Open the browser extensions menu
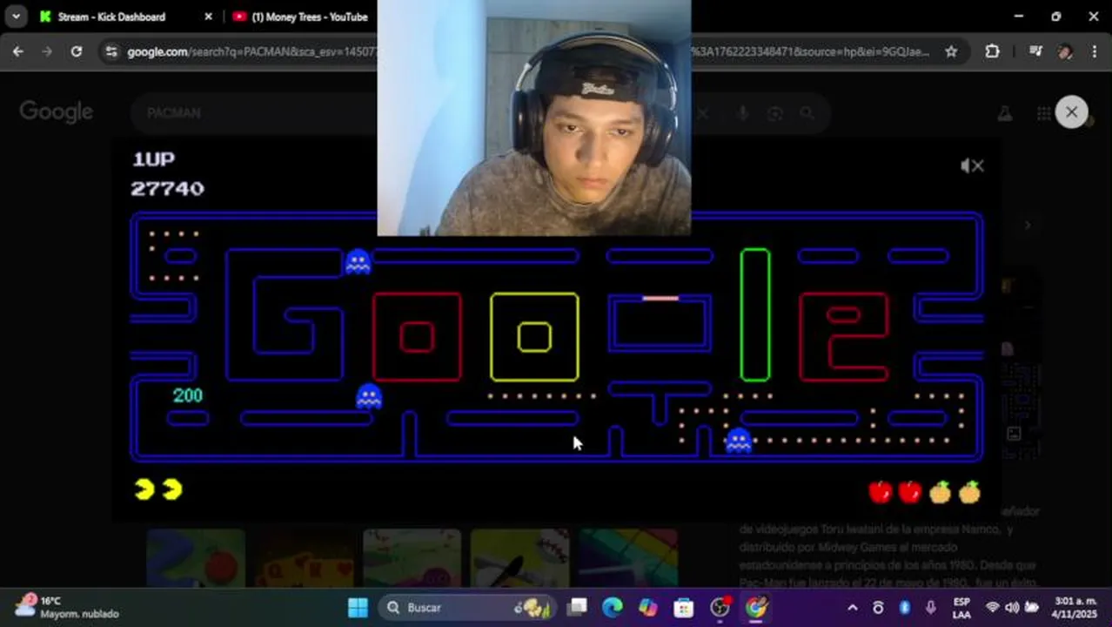The height and width of the screenshot is (627, 1112). [992, 51]
